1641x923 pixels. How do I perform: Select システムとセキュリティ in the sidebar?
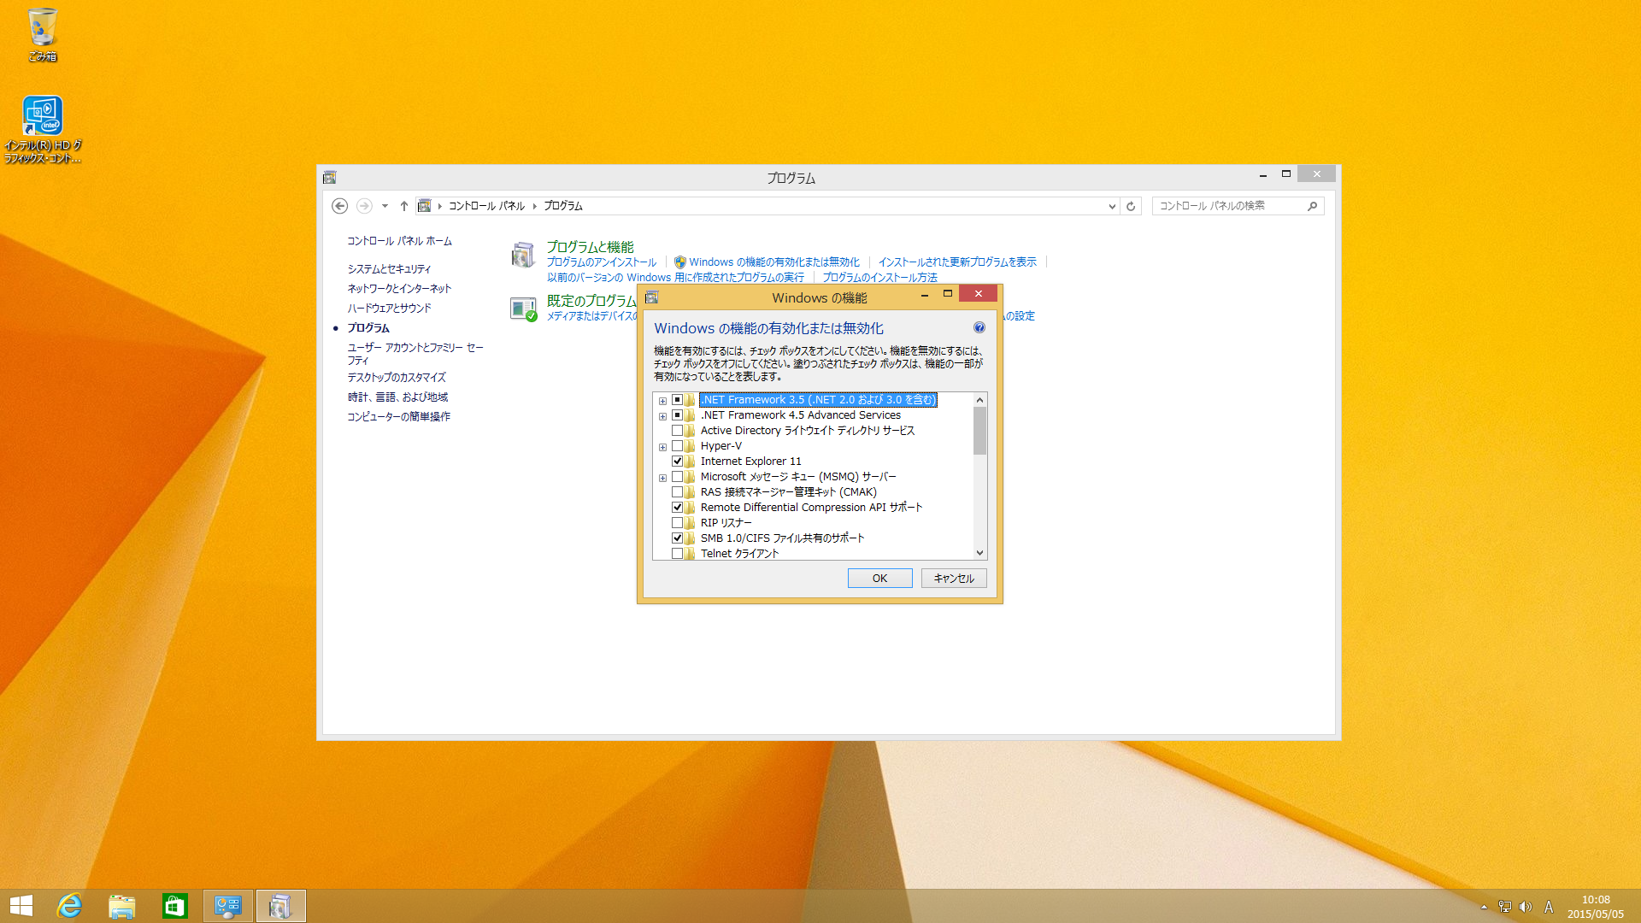[389, 267]
